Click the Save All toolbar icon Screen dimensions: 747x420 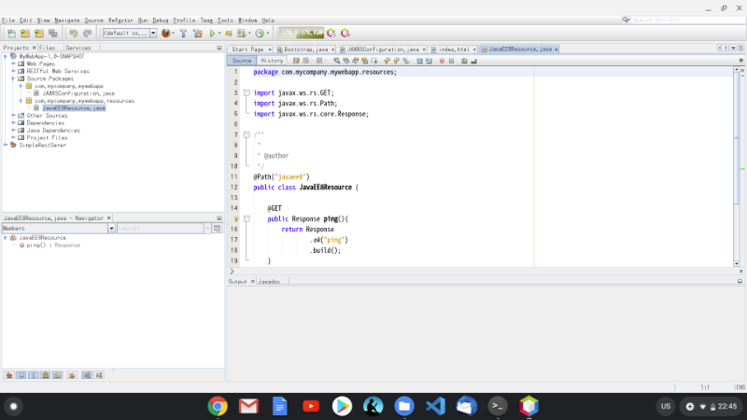[54, 33]
